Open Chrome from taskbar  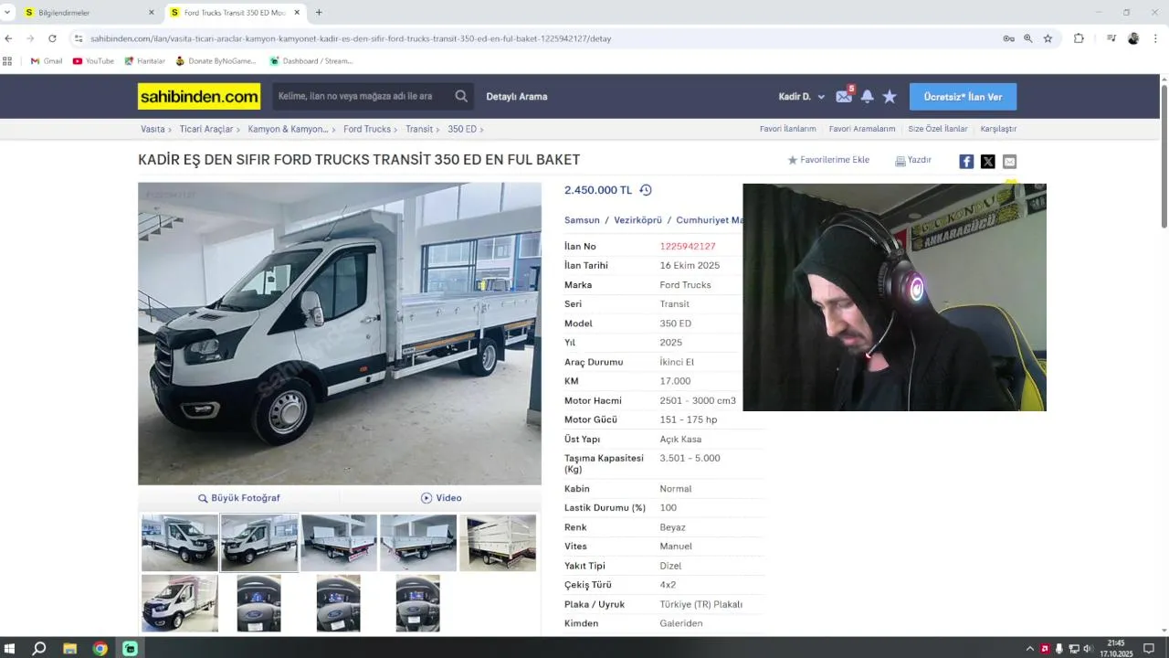coord(100,648)
